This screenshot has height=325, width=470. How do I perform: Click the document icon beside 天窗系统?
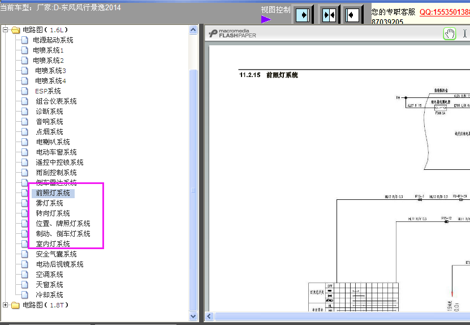(25, 285)
